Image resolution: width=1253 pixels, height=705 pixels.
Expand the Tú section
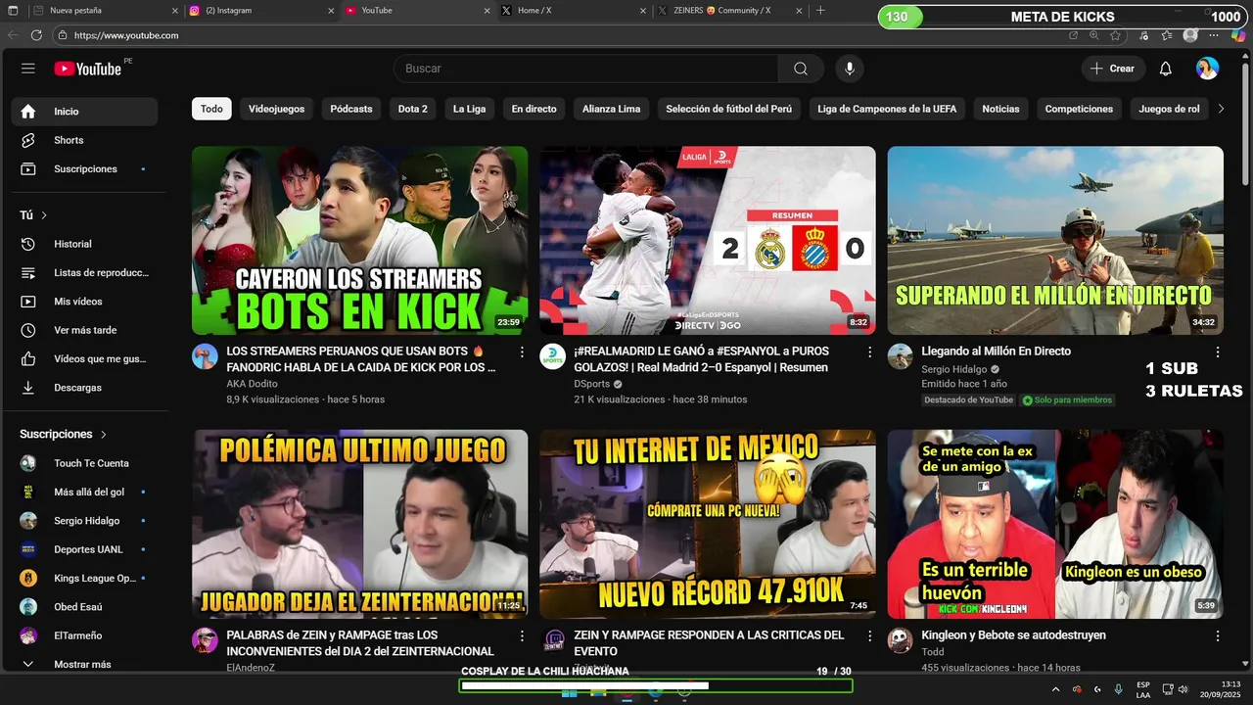[34, 214]
